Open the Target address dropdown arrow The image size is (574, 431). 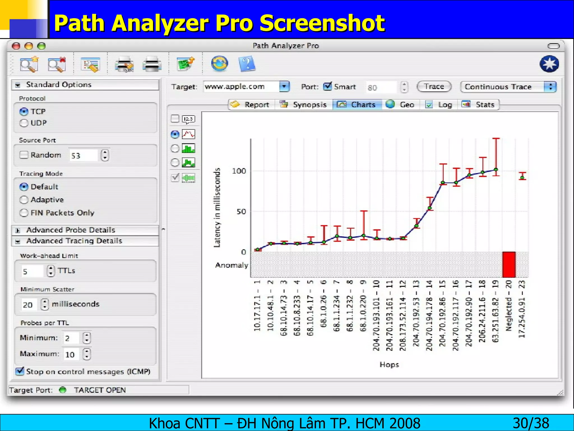coord(284,86)
